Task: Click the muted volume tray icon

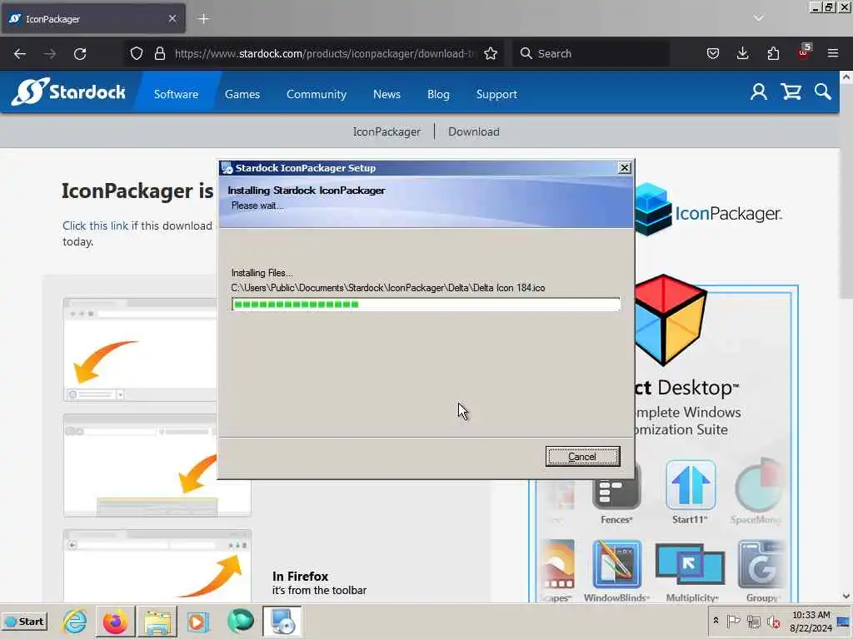Action: [x=773, y=621]
